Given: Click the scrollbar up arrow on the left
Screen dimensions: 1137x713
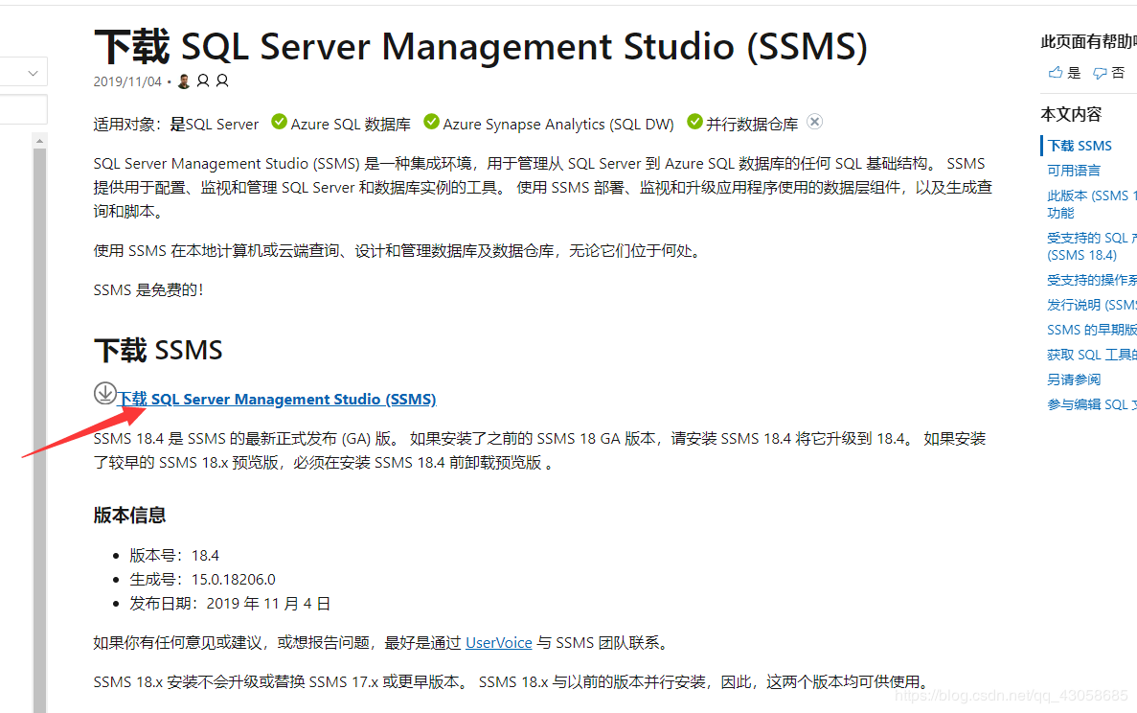Looking at the screenshot, I should tap(38, 140).
